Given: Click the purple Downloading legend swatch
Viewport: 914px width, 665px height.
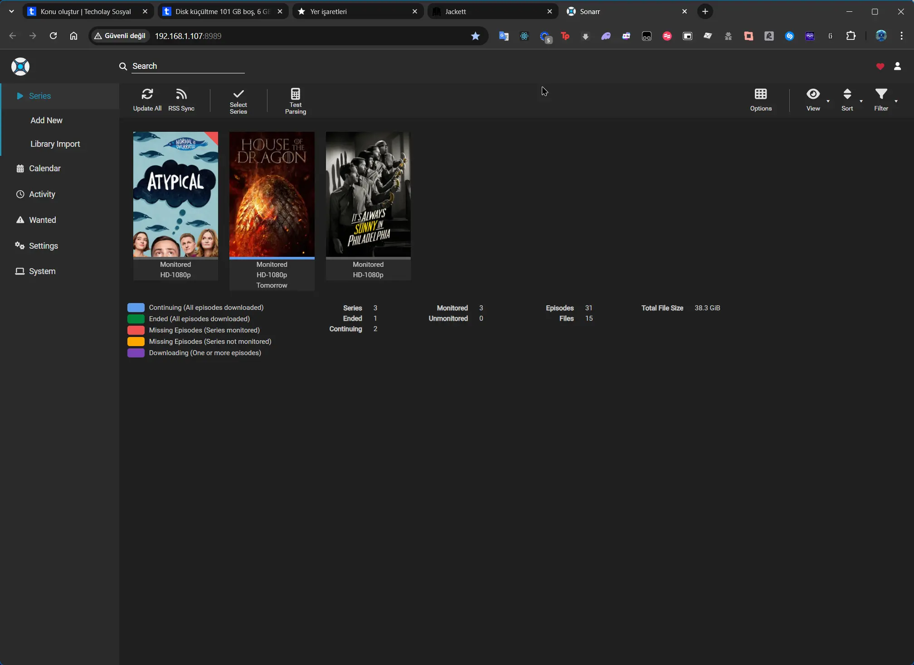Looking at the screenshot, I should [136, 353].
